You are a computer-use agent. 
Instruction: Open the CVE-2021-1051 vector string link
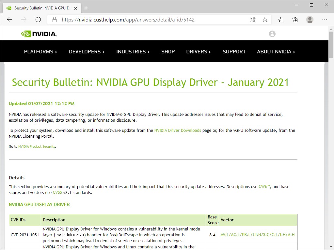click(x=258, y=235)
